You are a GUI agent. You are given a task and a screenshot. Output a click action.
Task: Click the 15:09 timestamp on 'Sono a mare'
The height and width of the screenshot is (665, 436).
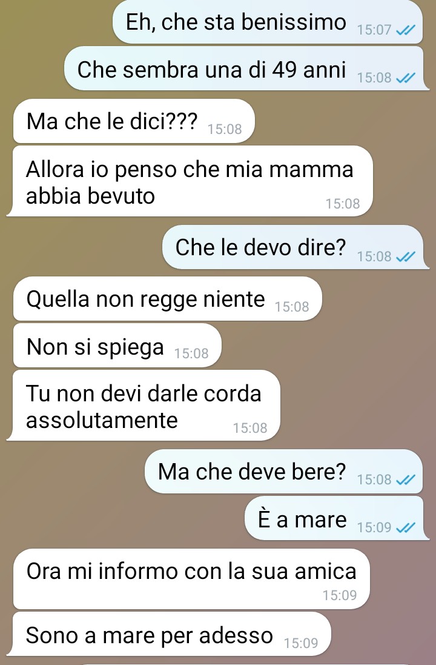coord(301,643)
